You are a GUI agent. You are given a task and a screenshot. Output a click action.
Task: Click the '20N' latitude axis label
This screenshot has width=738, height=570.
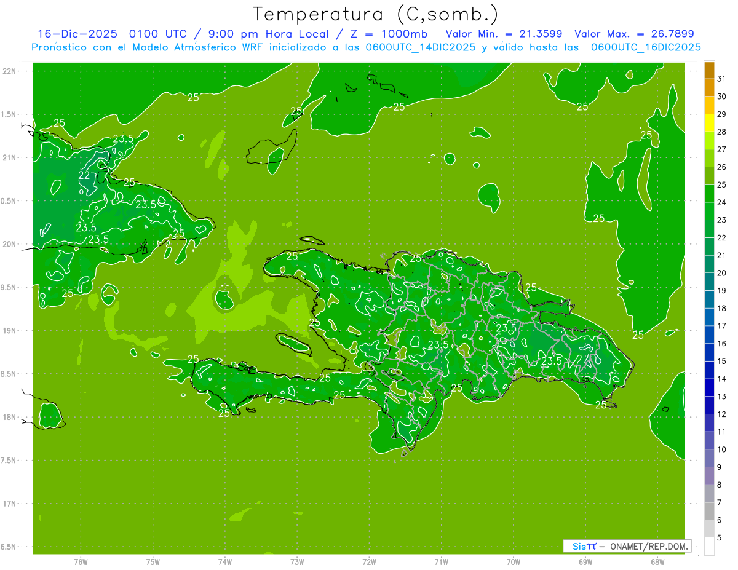click(10, 244)
